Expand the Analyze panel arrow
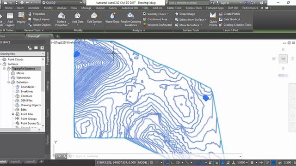The width and height of the screenshot is (296, 166). [144, 30]
